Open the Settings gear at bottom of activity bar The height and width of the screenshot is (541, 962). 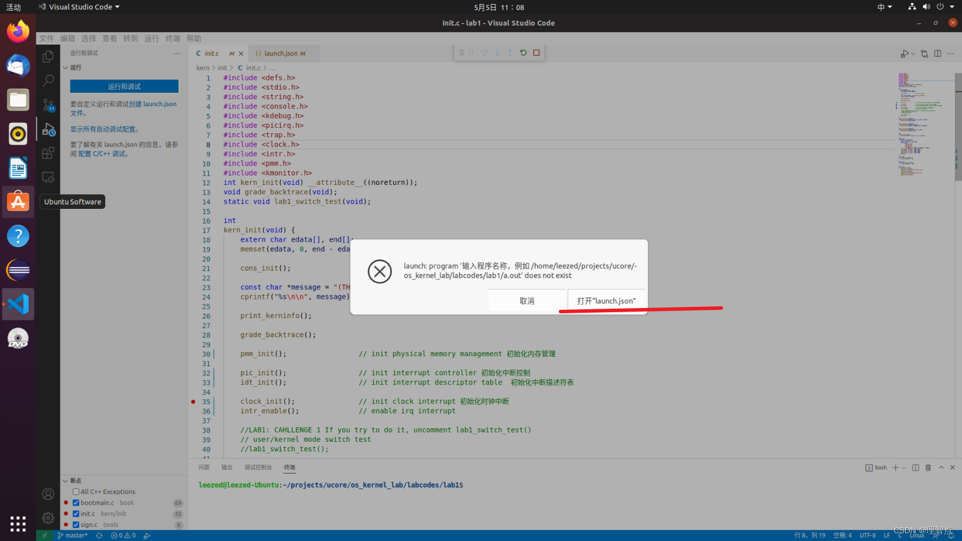[48, 518]
